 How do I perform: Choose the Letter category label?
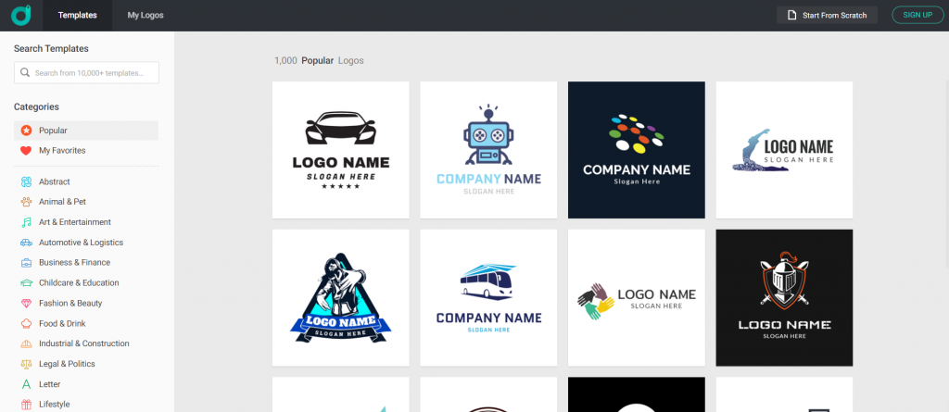point(50,384)
